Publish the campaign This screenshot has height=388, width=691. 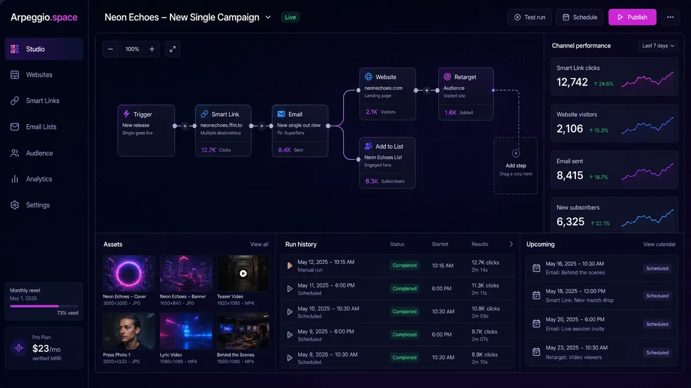[x=632, y=17]
